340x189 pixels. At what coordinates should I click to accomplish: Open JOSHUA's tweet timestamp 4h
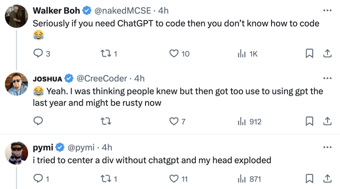coord(140,78)
